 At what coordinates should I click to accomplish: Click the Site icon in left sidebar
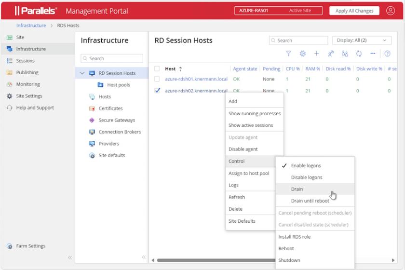(9, 37)
